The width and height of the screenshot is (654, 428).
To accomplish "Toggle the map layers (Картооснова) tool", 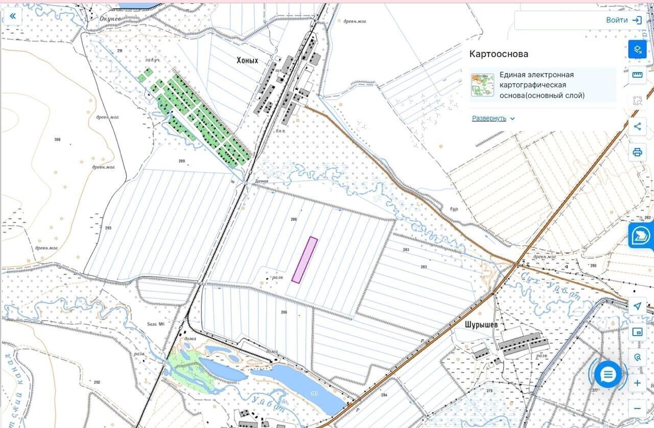I will pos(637,50).
